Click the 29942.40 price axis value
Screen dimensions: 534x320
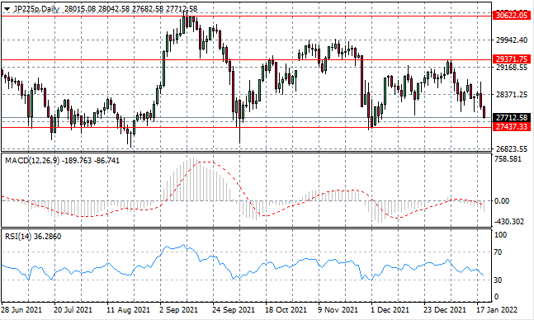click(512, 40)
